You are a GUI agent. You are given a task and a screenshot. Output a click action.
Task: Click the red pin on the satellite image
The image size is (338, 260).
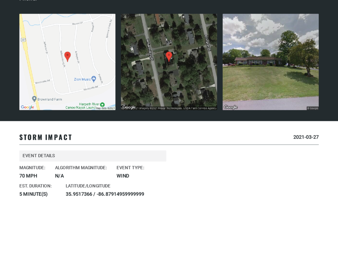tap(169, 56)
